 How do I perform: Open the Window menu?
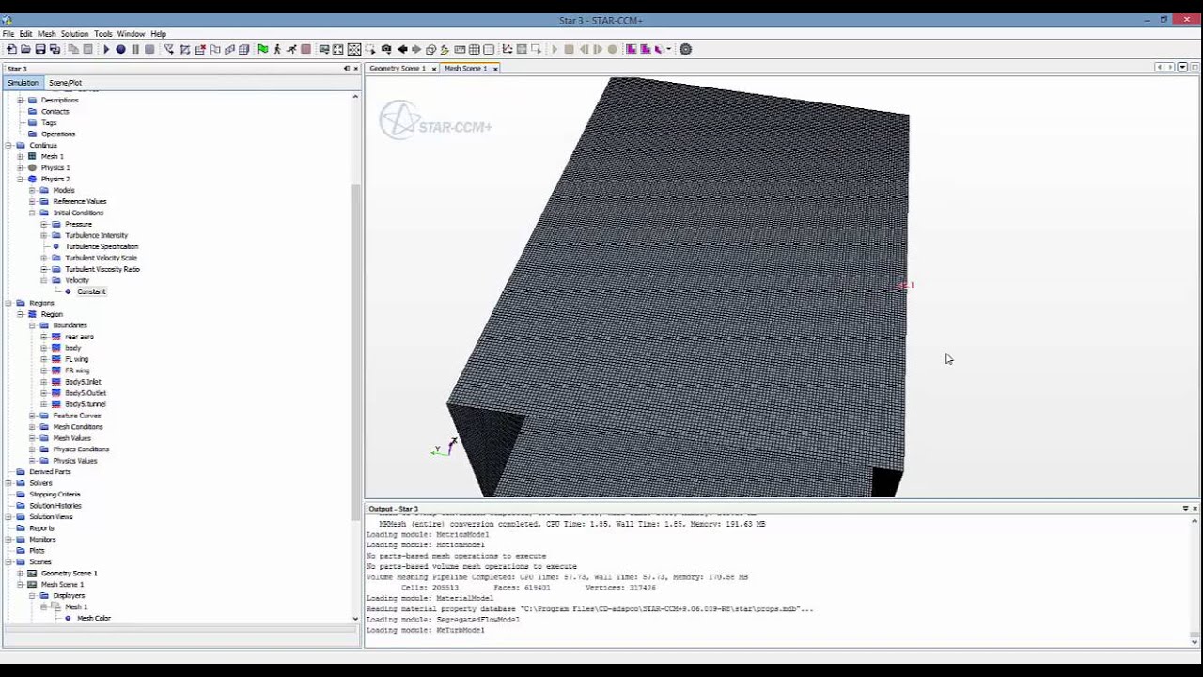[x=131, y=34]
